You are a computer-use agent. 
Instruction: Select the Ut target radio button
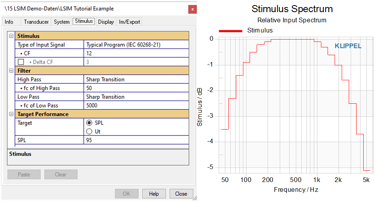pos(89,132)
